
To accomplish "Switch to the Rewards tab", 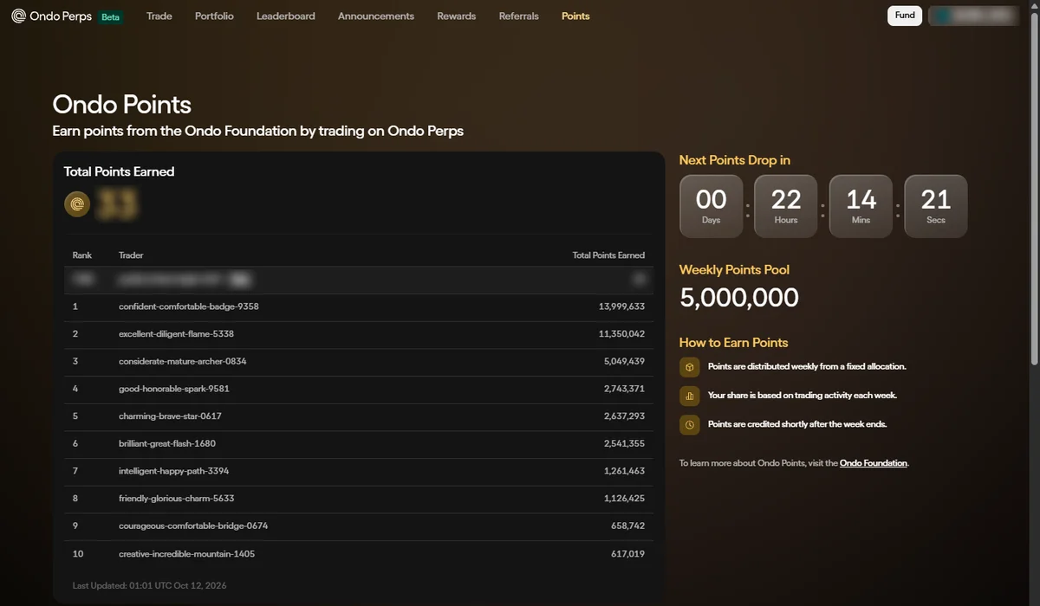I will tap(457, 16).
